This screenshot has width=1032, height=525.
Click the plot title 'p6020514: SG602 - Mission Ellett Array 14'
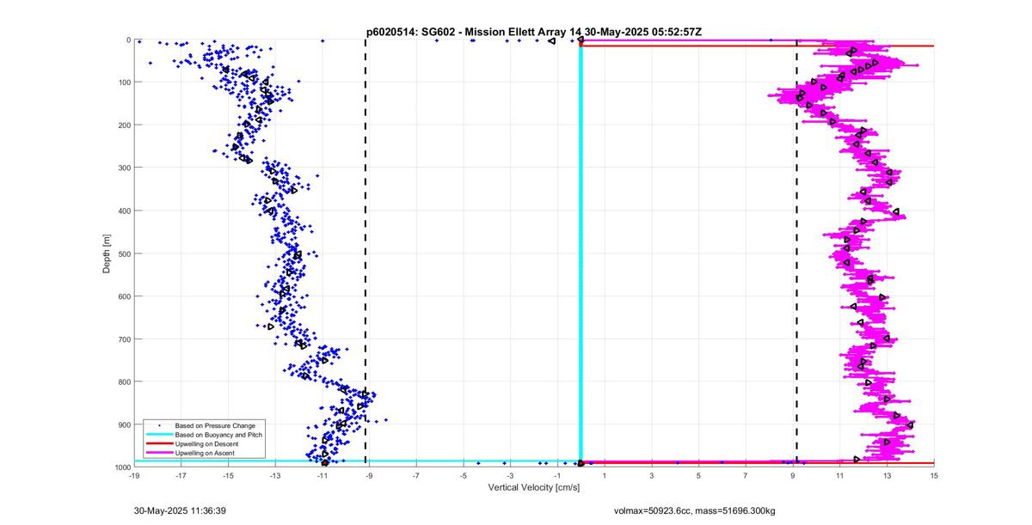click(475, 32)
